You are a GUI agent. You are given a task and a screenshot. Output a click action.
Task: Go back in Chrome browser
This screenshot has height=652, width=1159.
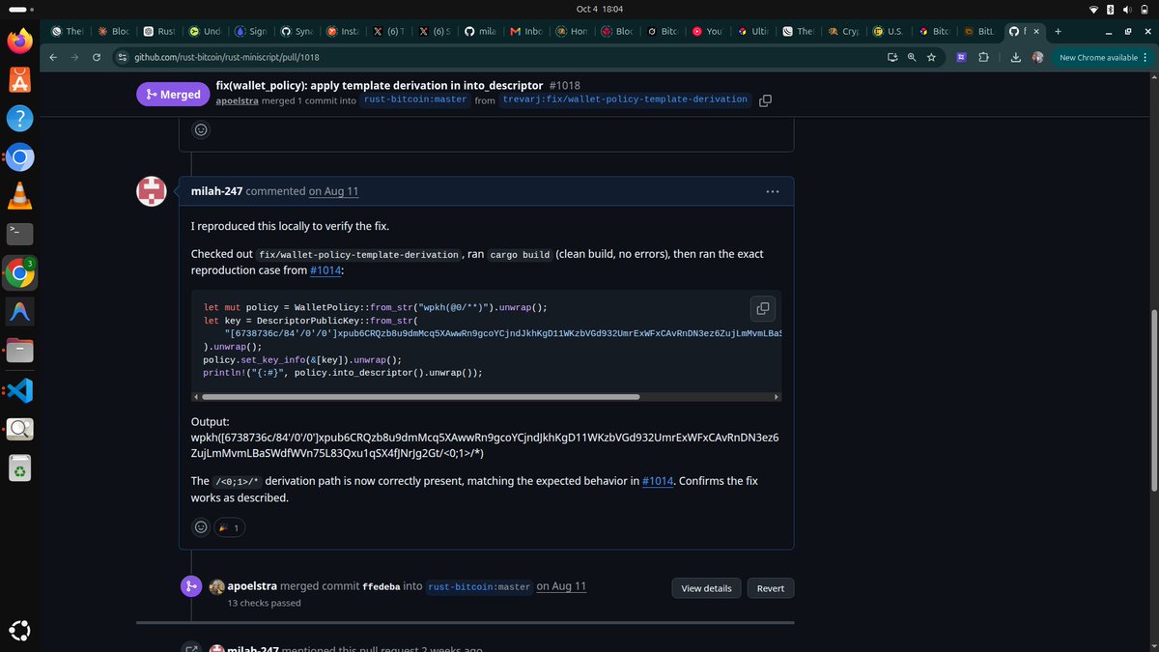pyautogui.click(x=53, y=57)
